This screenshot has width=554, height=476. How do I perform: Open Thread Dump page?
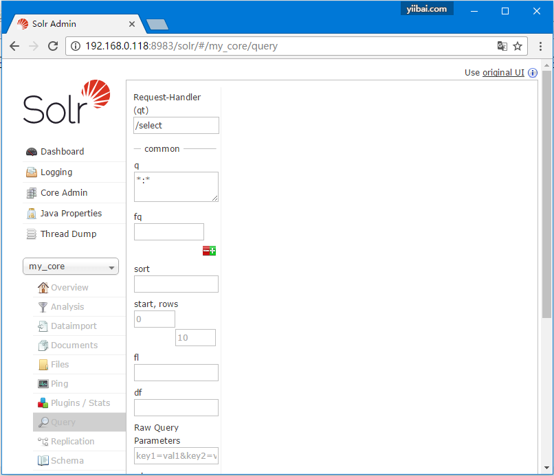pos(67,234)
